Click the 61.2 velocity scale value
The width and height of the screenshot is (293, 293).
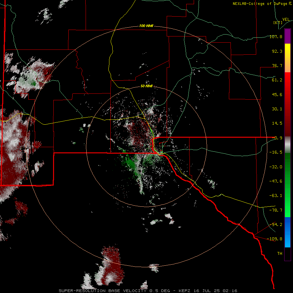tap(277, 80)
